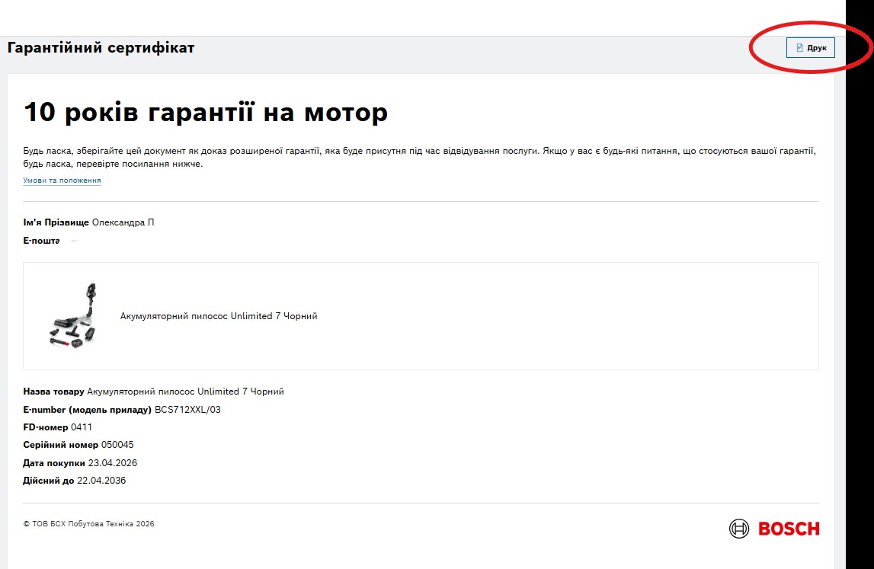Open the Умови та положення link

[x=62, y=181]
